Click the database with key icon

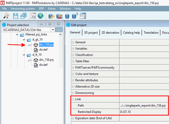[x=52, y=16]
